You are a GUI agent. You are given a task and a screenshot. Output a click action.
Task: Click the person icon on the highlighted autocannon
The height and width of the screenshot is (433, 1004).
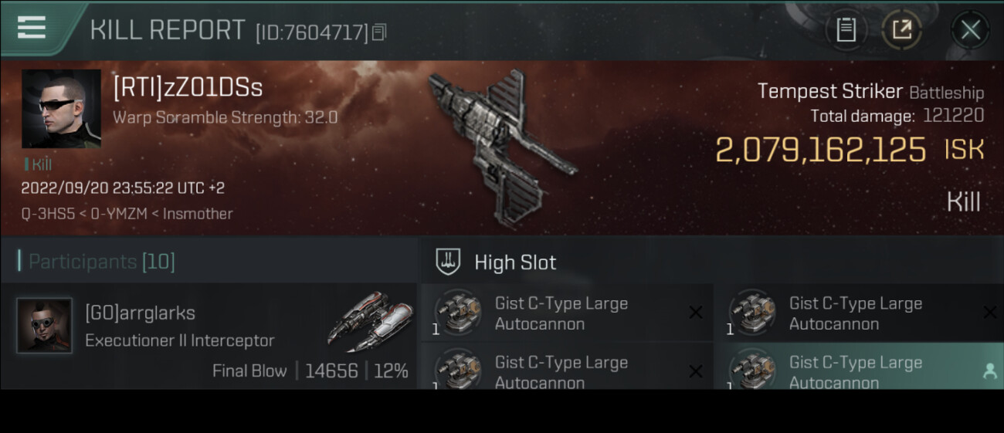point(989,371)
